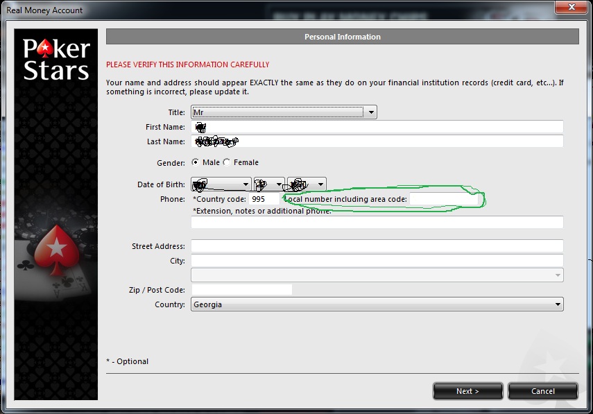593x414 pixels.
Task: Open the disabled state dropdown below City
Action: click(377, 275)
